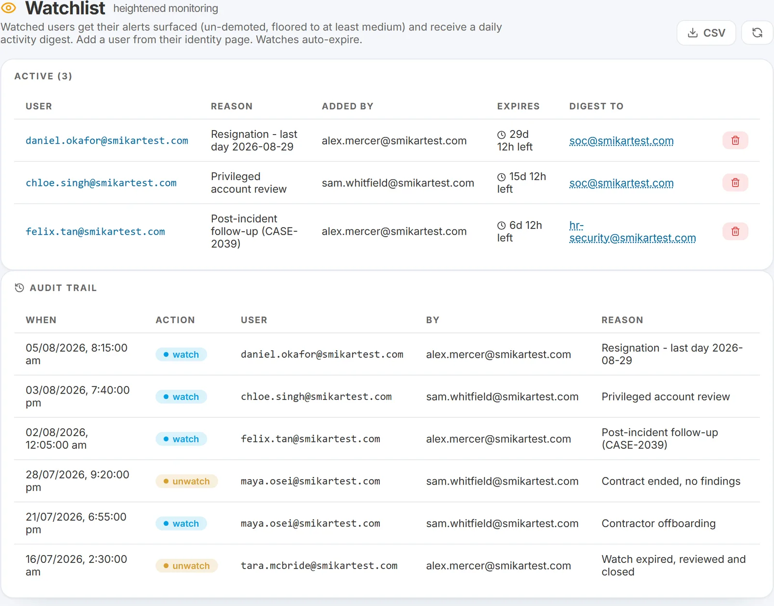Viewport: 774px width, 606px height.
Task: Open daniel.okafor@smikartest.com identity in the active list
Action: [107, 140]
